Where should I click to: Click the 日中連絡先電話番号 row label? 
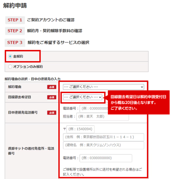tap(23, 113)
